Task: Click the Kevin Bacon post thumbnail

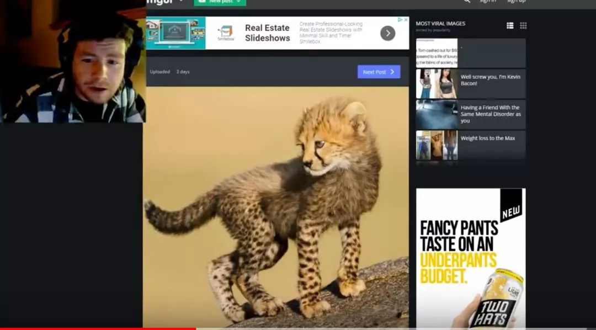Action: [437, 84]
